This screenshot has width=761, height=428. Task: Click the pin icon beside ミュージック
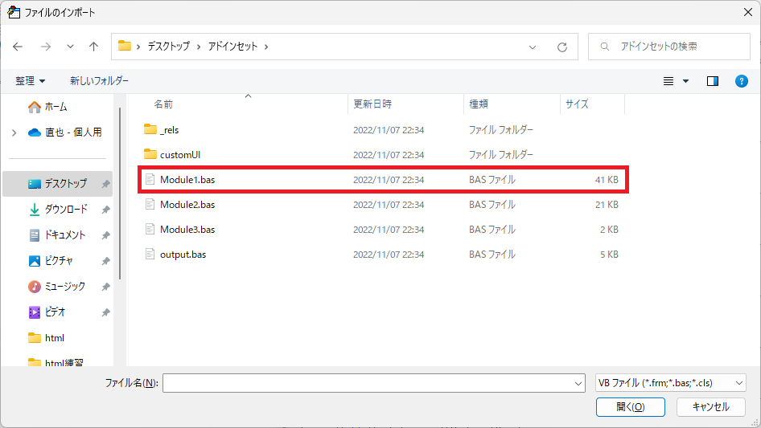(105, 287)
